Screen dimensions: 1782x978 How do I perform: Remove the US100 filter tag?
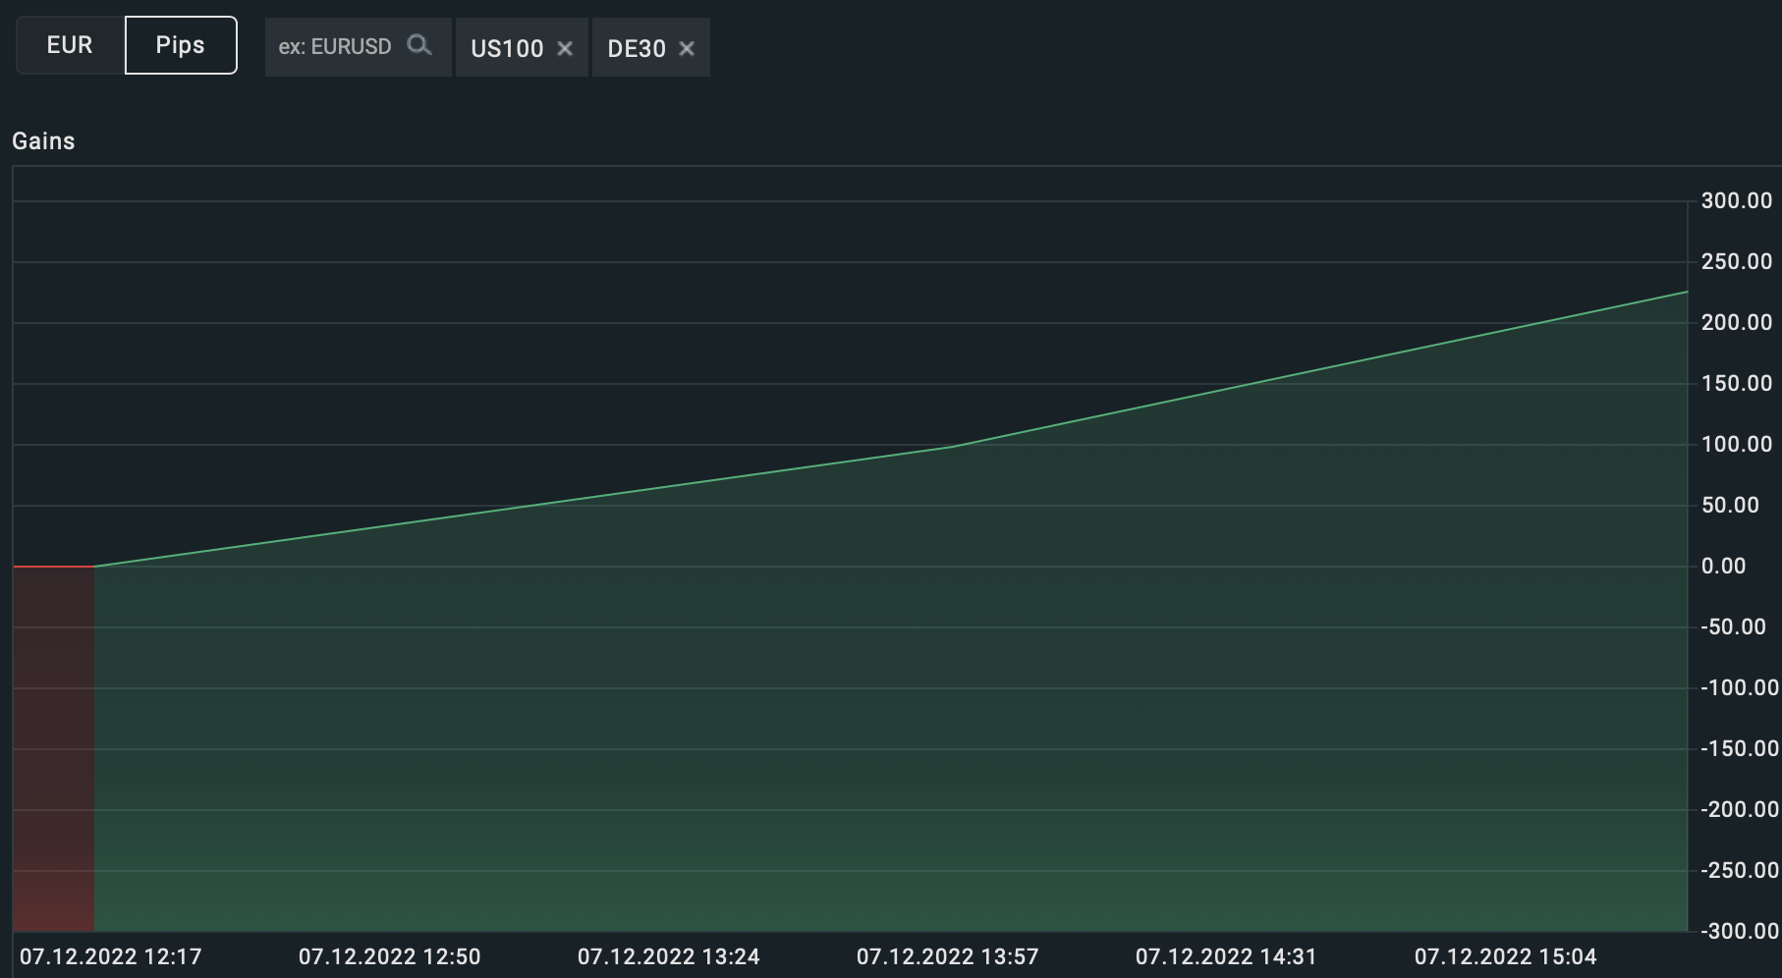tap(565, 48)
